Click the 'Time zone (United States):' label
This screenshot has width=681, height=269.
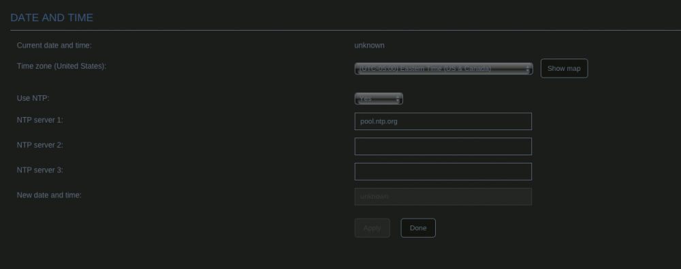pyautogui.click(x=61, y=66)
